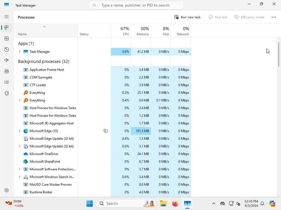The image size is (281, 210).
Task: Open the DOW stock widget
Action: click(x=14, y=203)
